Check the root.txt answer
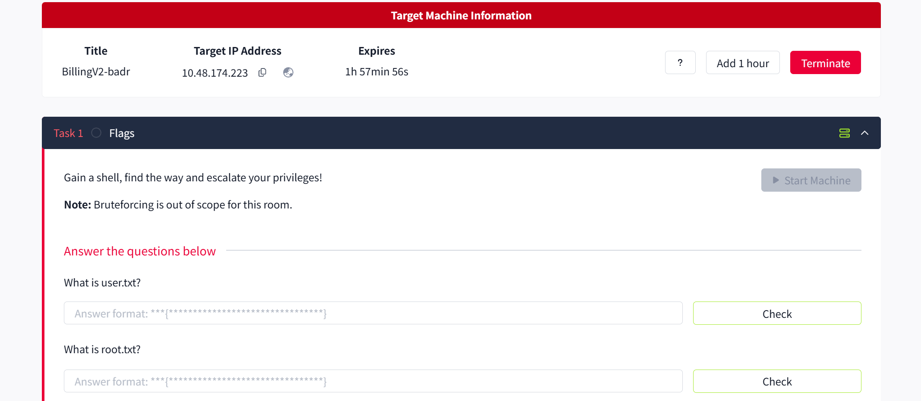 click(x=777, y=381)
